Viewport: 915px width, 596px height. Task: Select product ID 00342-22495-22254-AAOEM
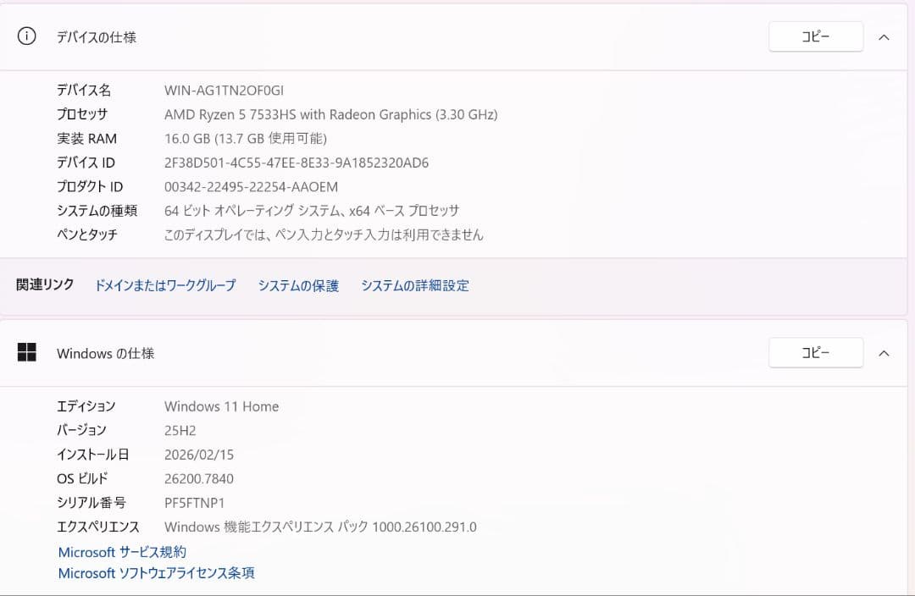251,186
